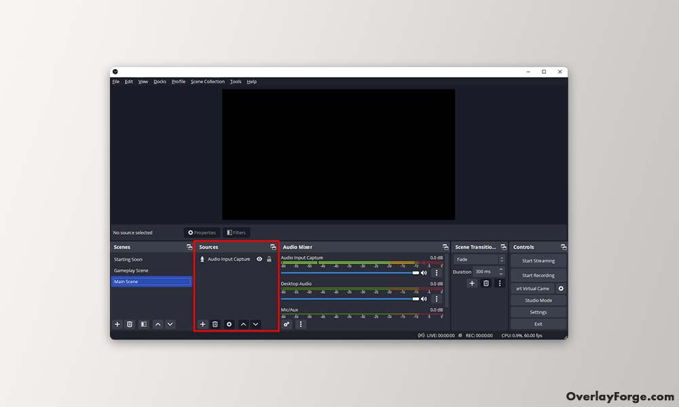Select the Gameplay Scene from the Scenes list
This screenshot has width=679, height=407.
coord(133,270)
